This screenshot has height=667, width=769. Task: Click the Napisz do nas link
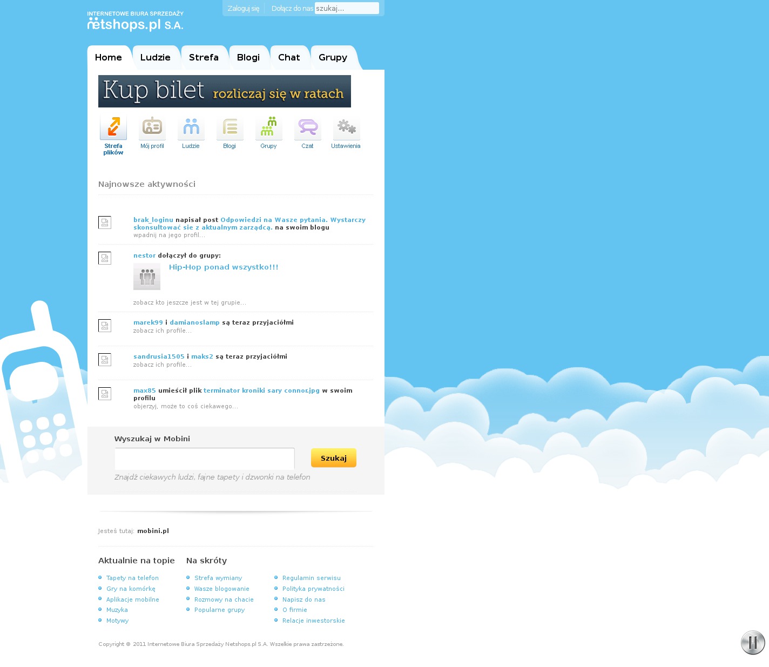coord(304,599)
